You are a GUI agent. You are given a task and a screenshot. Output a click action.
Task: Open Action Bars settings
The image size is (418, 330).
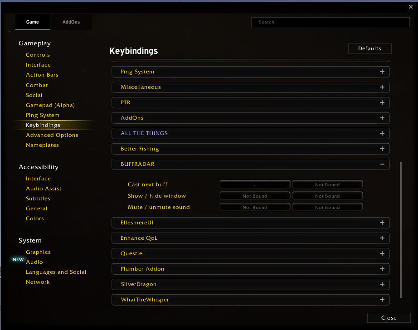[42, 75]
